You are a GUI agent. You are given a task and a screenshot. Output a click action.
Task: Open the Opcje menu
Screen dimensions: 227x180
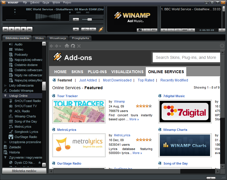[46, 3]
